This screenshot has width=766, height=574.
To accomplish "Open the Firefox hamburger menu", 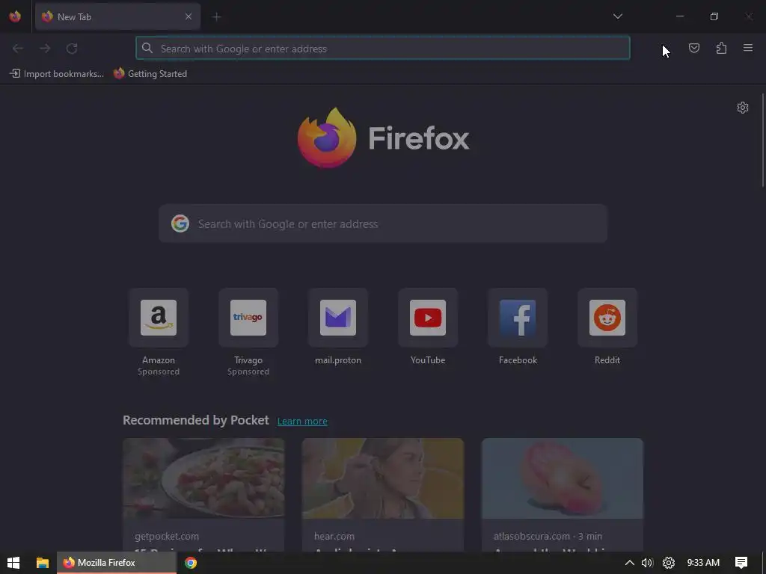I will click(748, 48).
